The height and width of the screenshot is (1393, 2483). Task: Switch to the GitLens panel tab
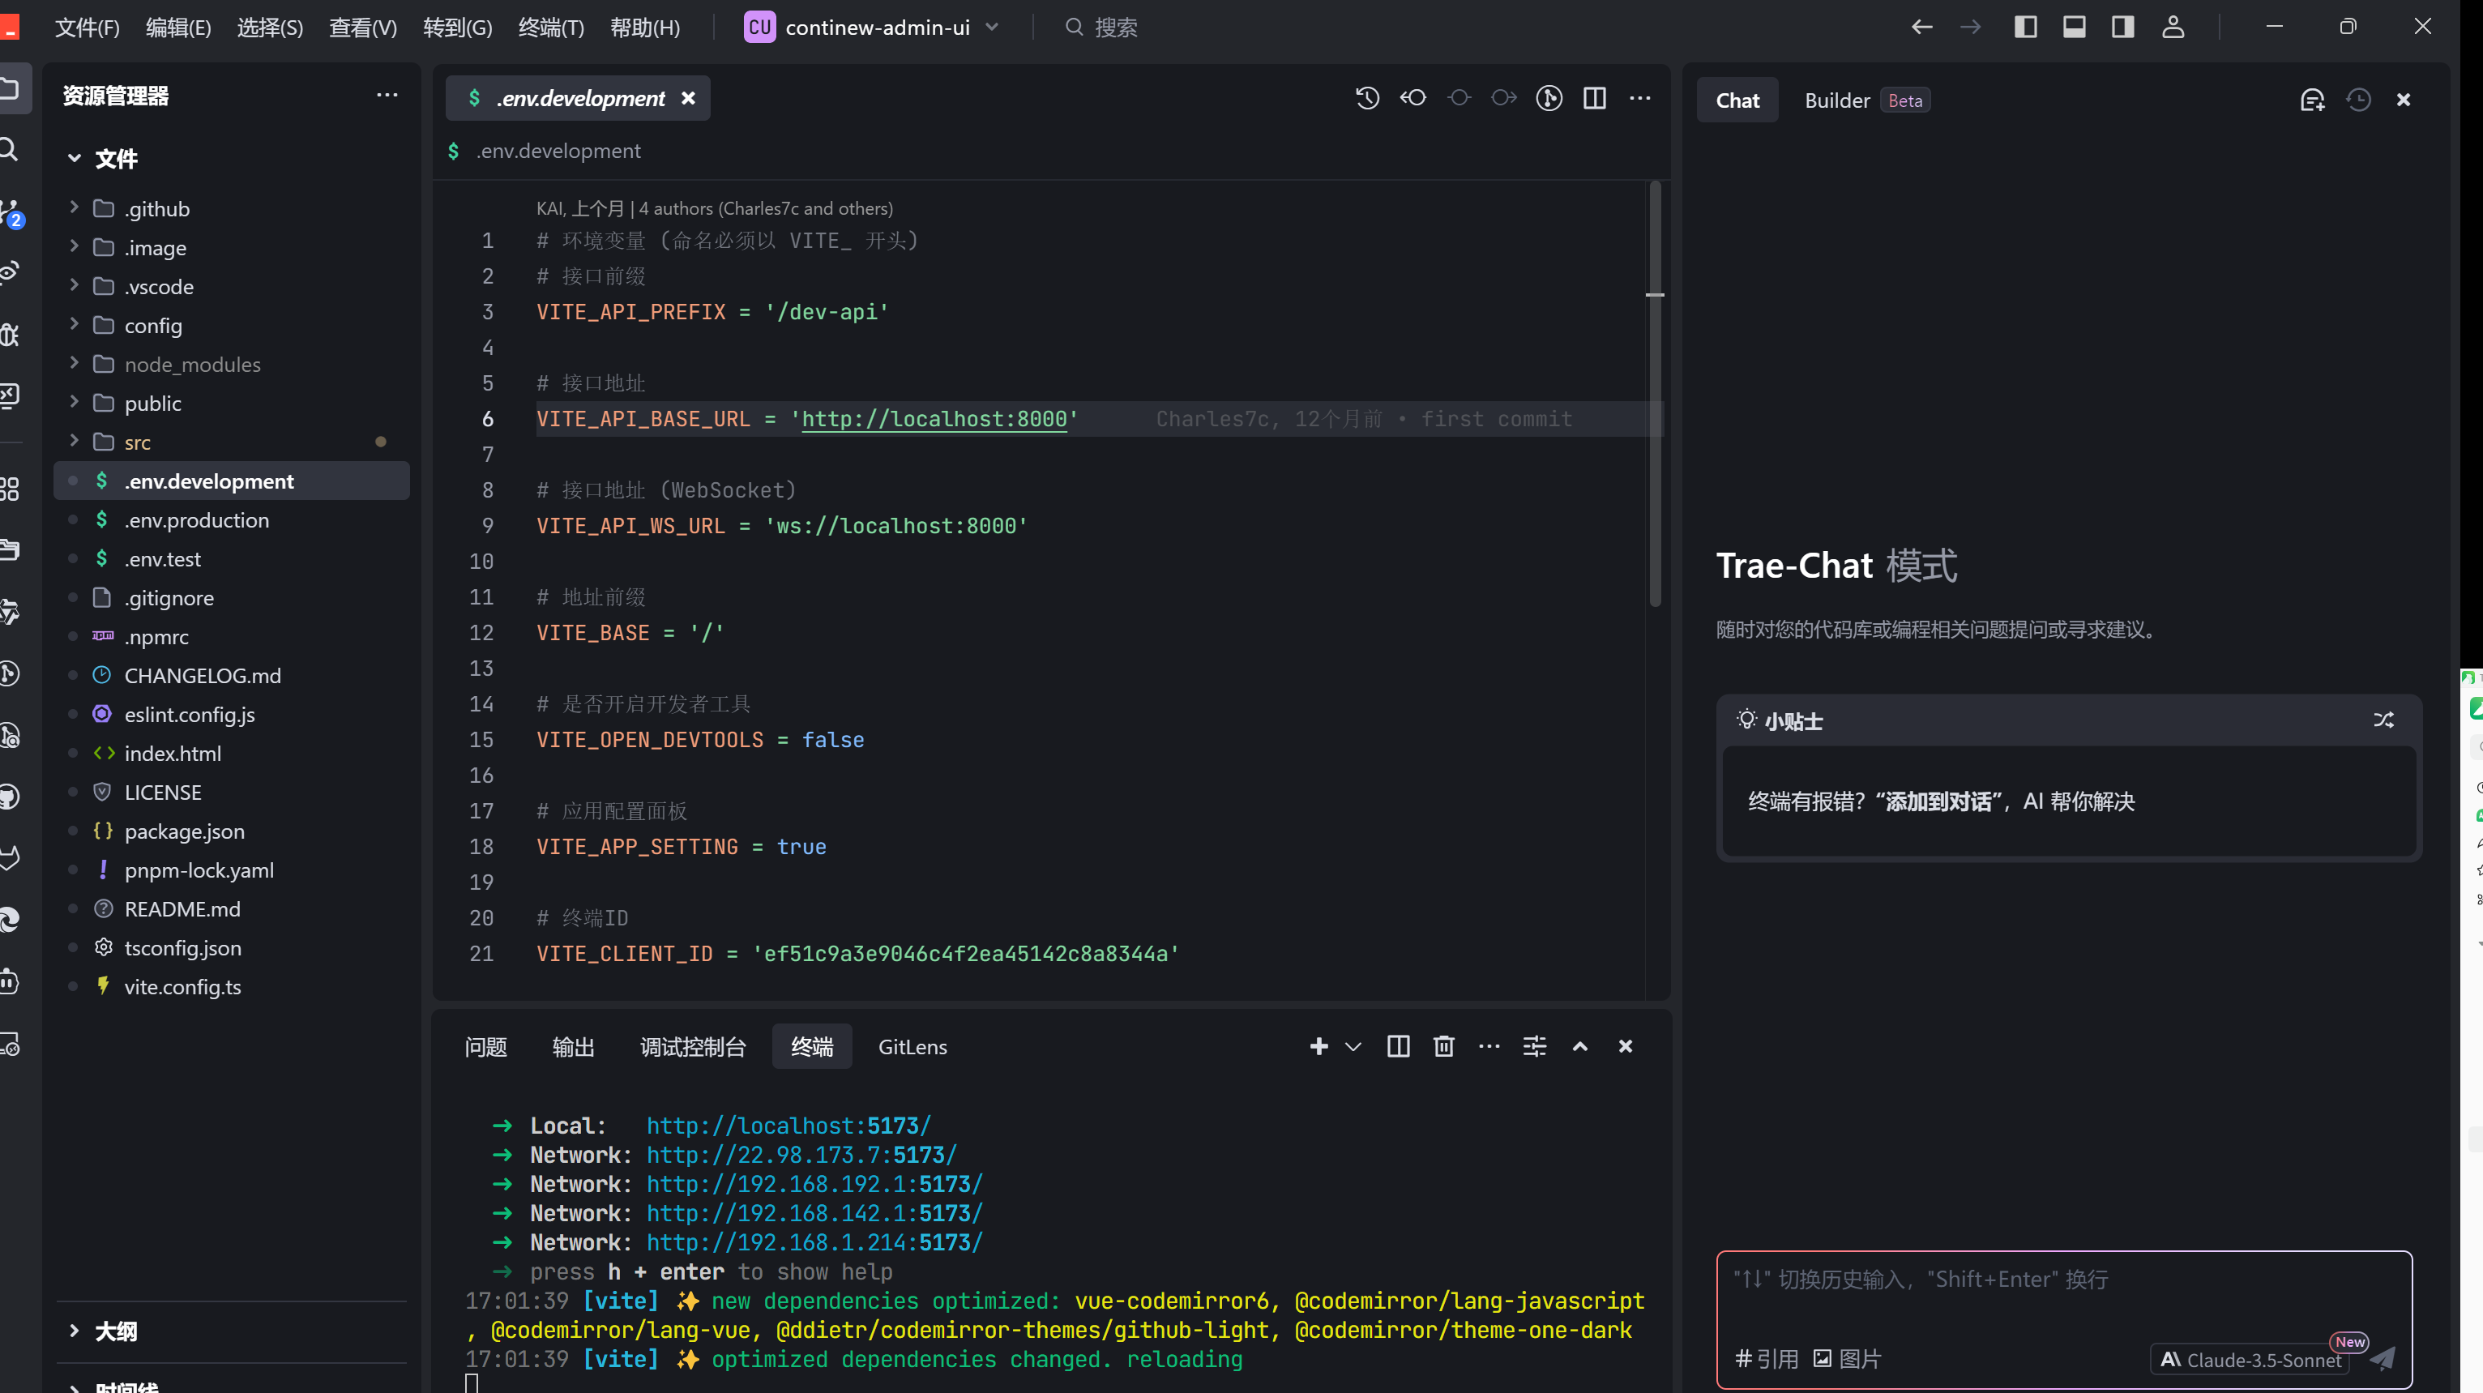coord(912,1046)
